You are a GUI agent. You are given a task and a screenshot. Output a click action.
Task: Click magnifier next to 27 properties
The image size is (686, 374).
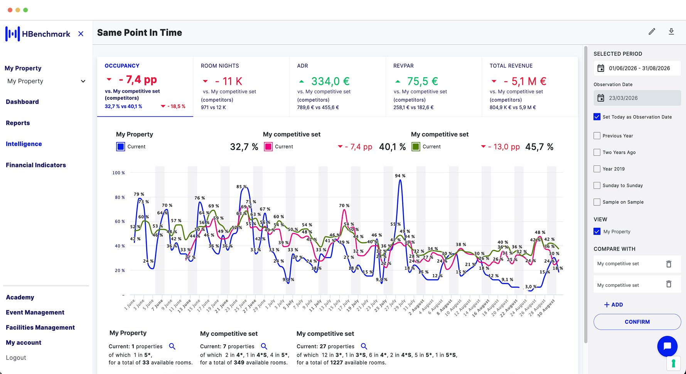(364, 346)
